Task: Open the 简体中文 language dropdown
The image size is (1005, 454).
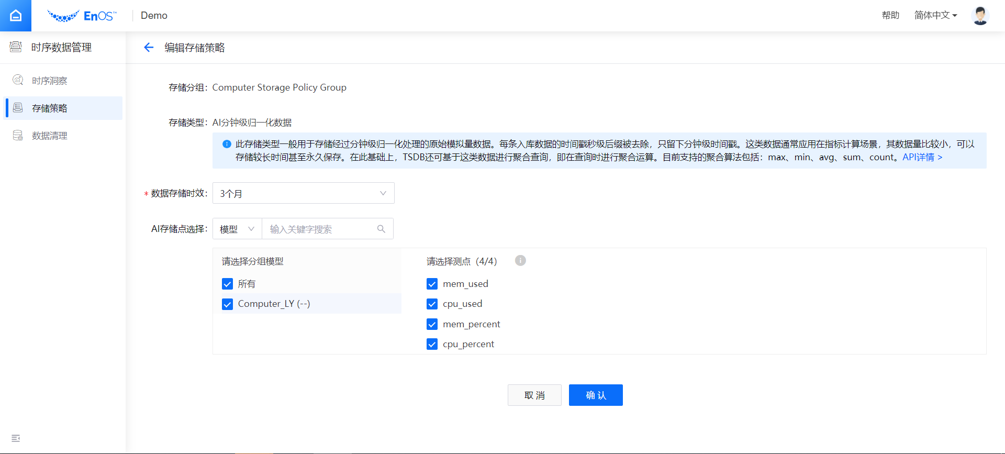Action: point(935,15)
